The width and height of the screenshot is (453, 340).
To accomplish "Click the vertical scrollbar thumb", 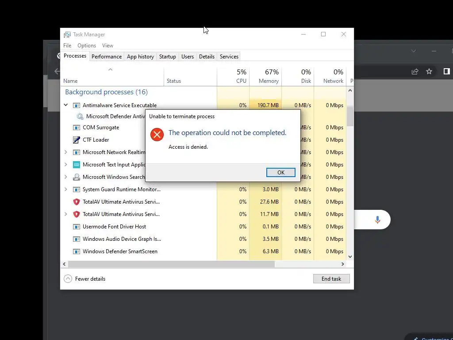I will tap(350, 116).
